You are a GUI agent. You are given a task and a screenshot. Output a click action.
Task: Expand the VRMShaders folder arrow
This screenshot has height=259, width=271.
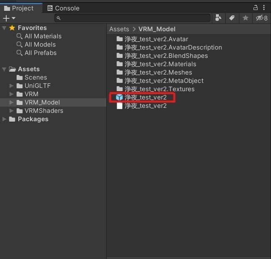click(11, 111)
